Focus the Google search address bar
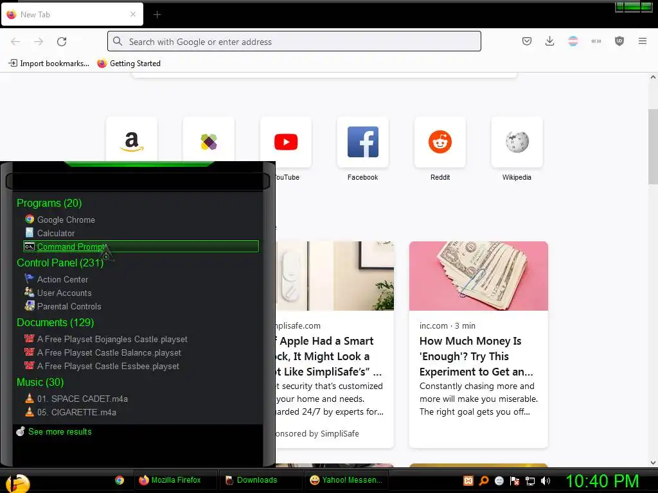Image resolution: width=658 pixels, height=493 pixels. point(294,41)
